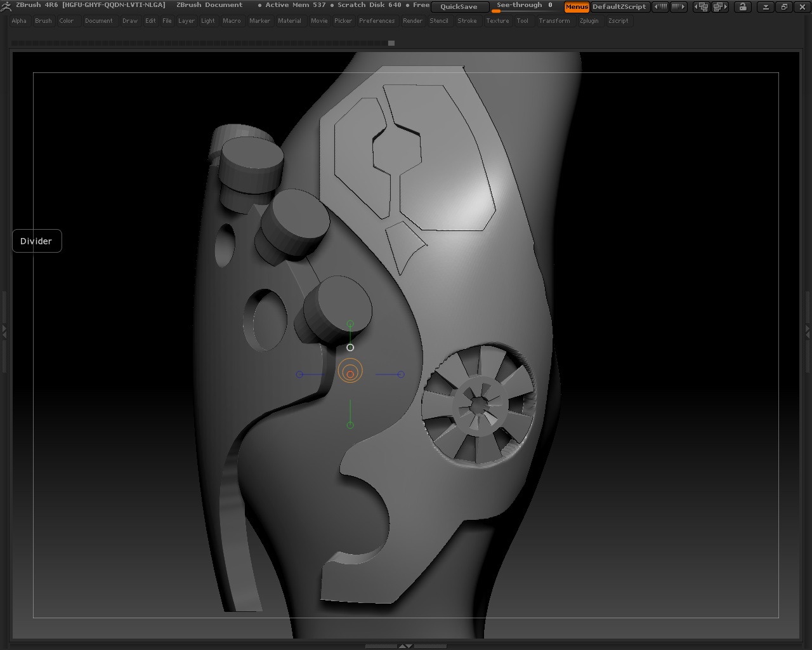Toggle the Menus button
The width and height of the screenshot is (812, 650).
(x=577, y=7)
